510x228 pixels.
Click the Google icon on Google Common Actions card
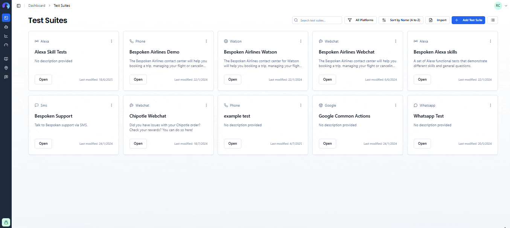pyautogui.click(x=321, y=106)
